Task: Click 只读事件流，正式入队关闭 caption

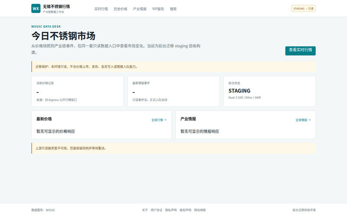Action: 150,100
